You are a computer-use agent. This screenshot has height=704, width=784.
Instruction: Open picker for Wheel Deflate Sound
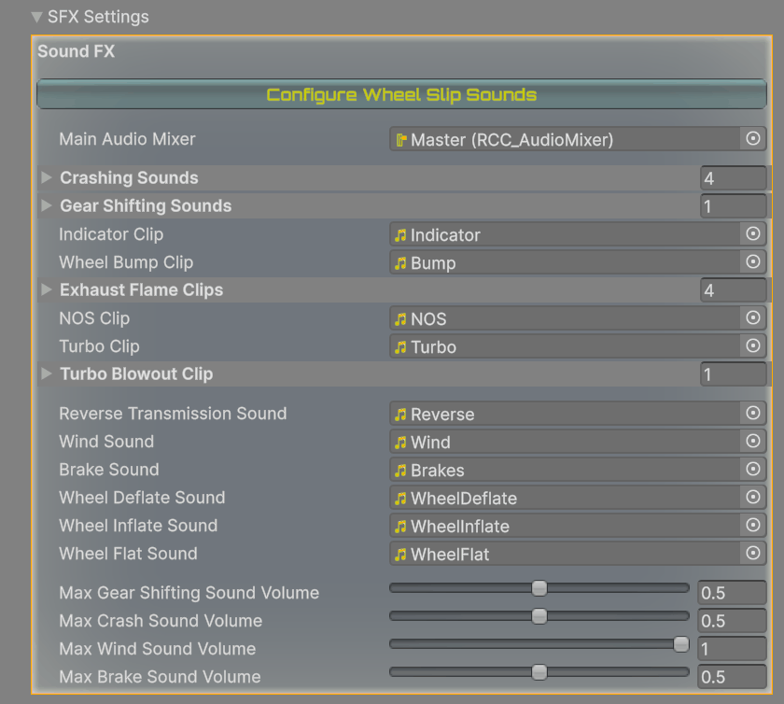click(753, 497)
